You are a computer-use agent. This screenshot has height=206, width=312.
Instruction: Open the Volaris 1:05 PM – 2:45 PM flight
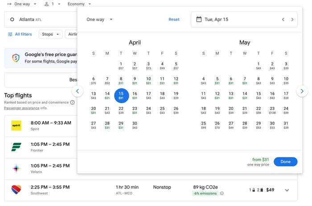point(41,169)
